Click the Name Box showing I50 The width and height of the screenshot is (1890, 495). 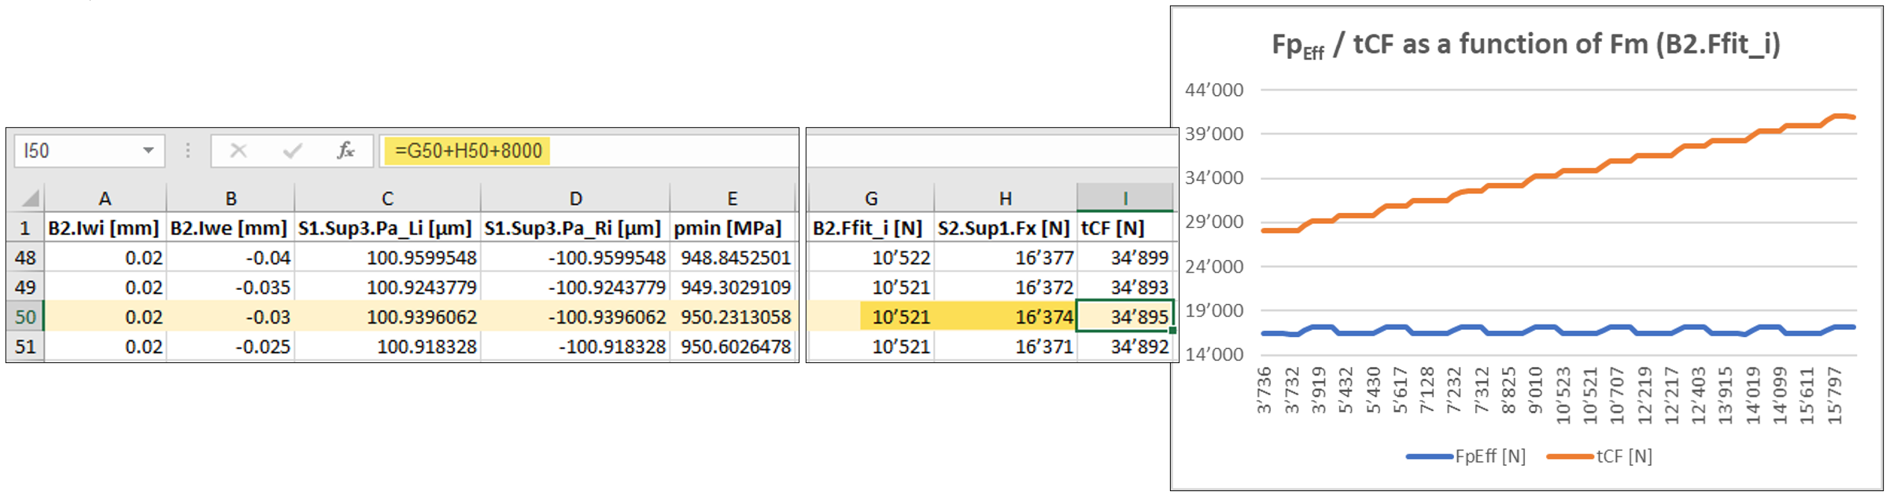coord(77,151)
